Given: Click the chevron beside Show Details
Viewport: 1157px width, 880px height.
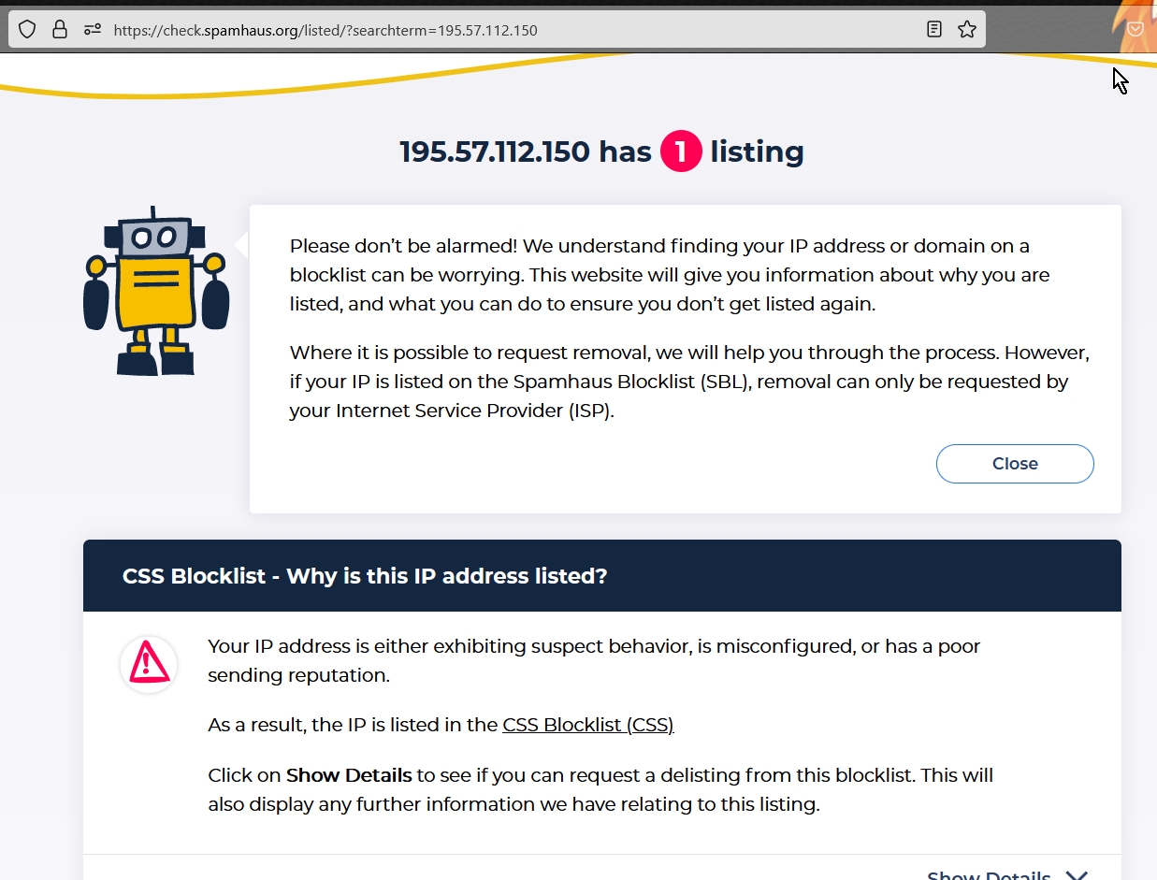Looking at the screenshot, I should (x=1077, y=875).
